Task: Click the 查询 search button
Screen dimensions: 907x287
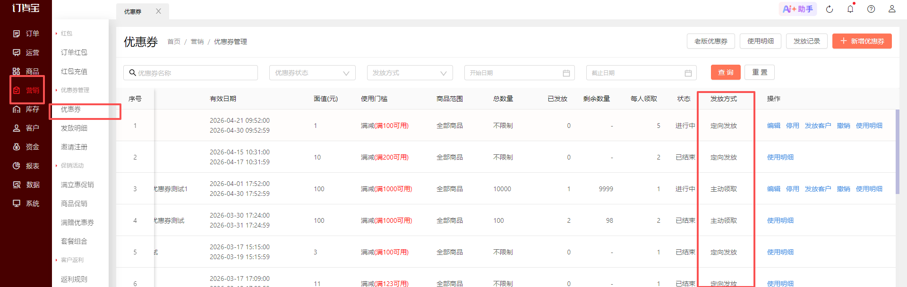Action: pyautogui.click(x=726, y=72)
